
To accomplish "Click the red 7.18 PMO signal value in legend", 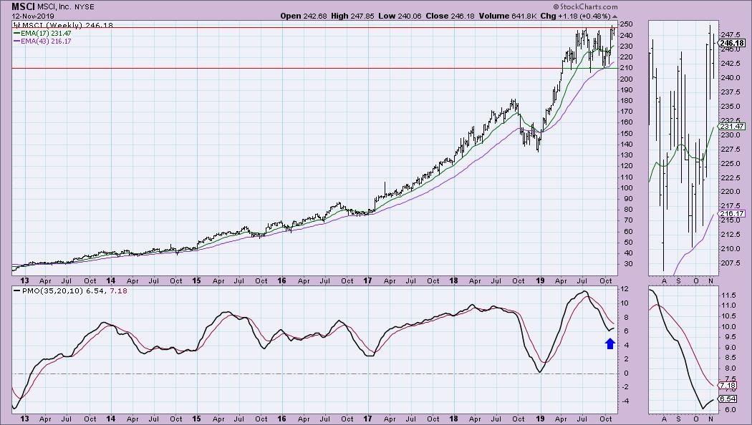I will click(x=119, y=290).
